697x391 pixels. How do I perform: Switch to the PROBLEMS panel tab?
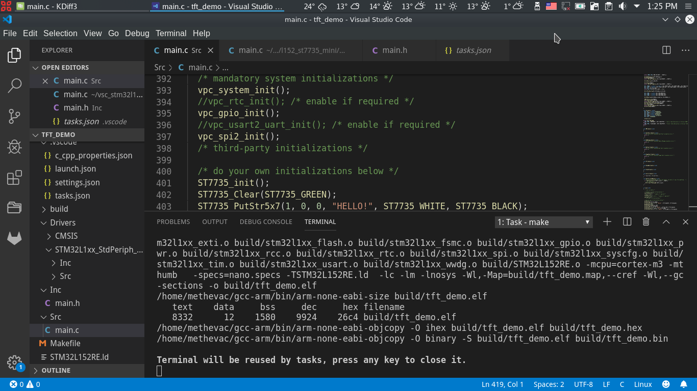click(x=173, y=222)
